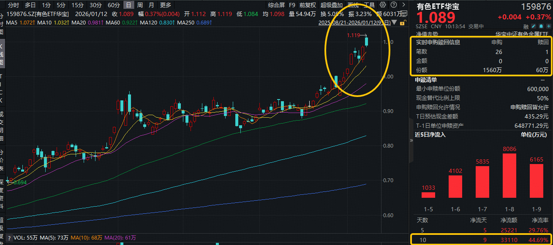
Task: Open the 工具 tools menu
Action: [369, 5]
